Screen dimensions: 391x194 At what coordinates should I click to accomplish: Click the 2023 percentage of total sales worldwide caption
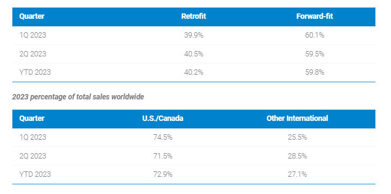click(78, 97)
